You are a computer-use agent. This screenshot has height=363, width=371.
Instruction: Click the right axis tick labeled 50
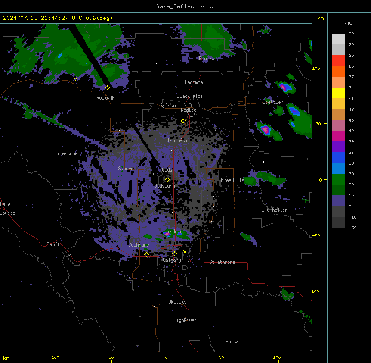(318, 124)
